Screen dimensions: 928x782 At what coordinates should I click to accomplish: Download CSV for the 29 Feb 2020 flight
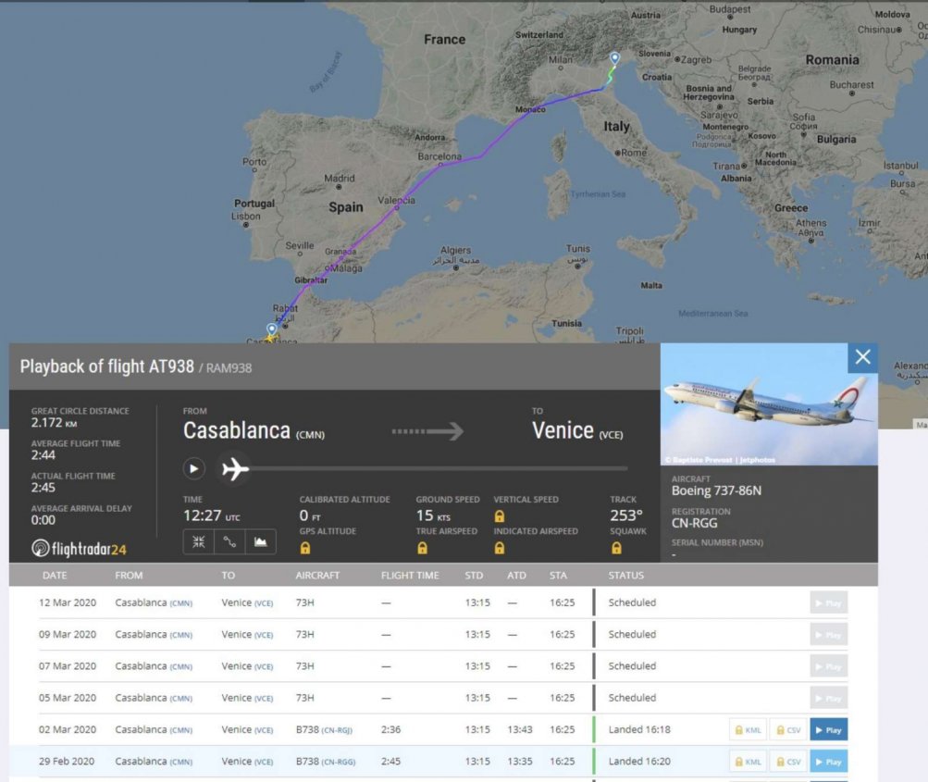788,762
